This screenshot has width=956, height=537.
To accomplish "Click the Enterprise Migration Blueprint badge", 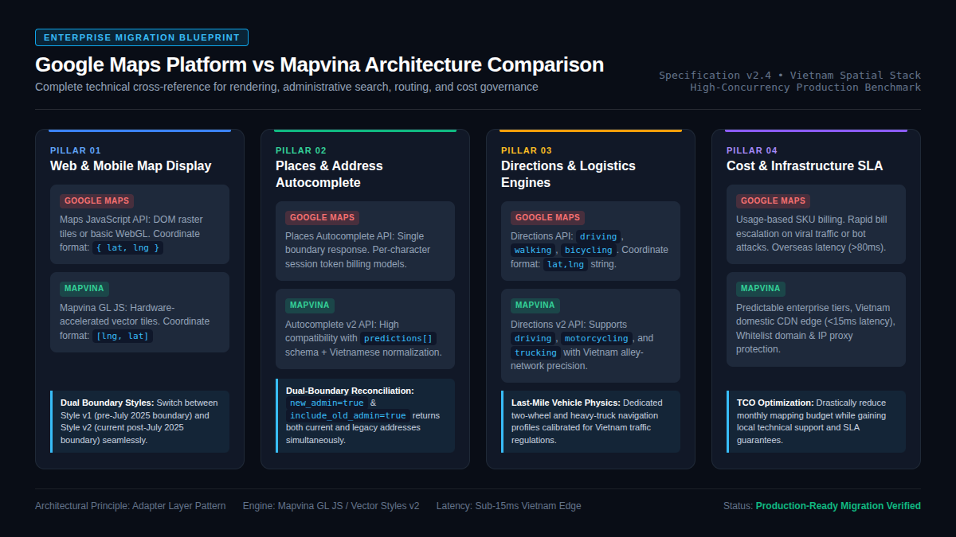I will tap(142, 37).
